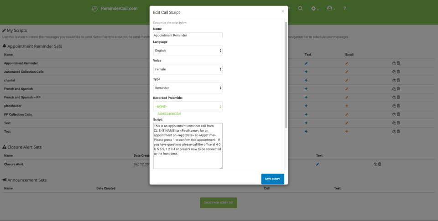Viewport: 438px width, 221px height.
Task: Click the Save Script button
Action: click(x=273, y=179)
